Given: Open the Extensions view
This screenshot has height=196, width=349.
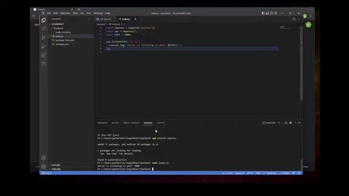Looking at the screenshot, I should [x=44, y=55].
